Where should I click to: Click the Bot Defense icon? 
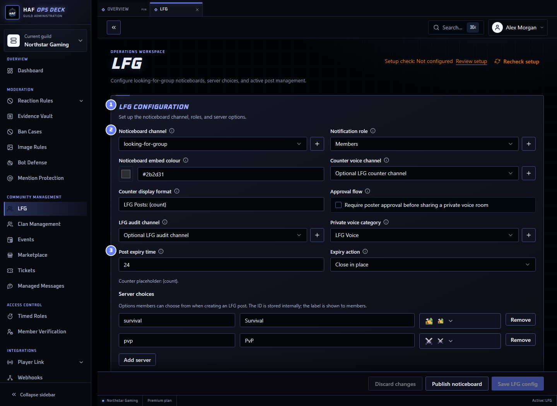tap(10, 163)
